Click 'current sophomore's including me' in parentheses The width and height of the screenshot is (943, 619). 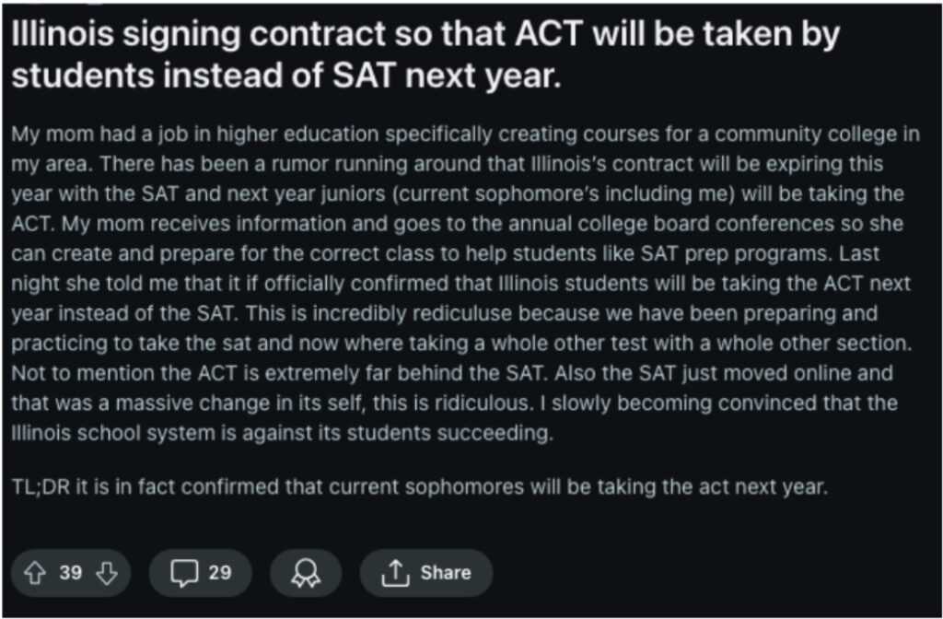(x=566, y=193)
